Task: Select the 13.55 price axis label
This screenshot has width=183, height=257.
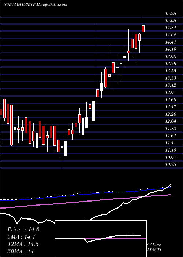Action: click(x=171, y=71)
